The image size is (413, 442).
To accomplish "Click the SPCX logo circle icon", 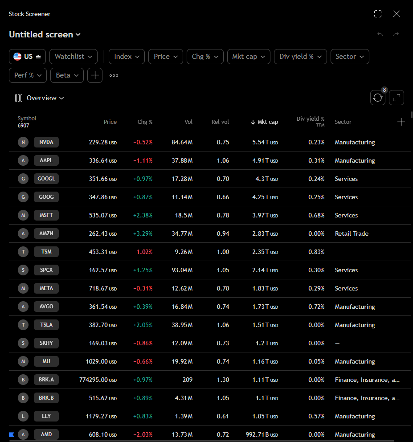I will pyautogui.click(x=23, y=270).
